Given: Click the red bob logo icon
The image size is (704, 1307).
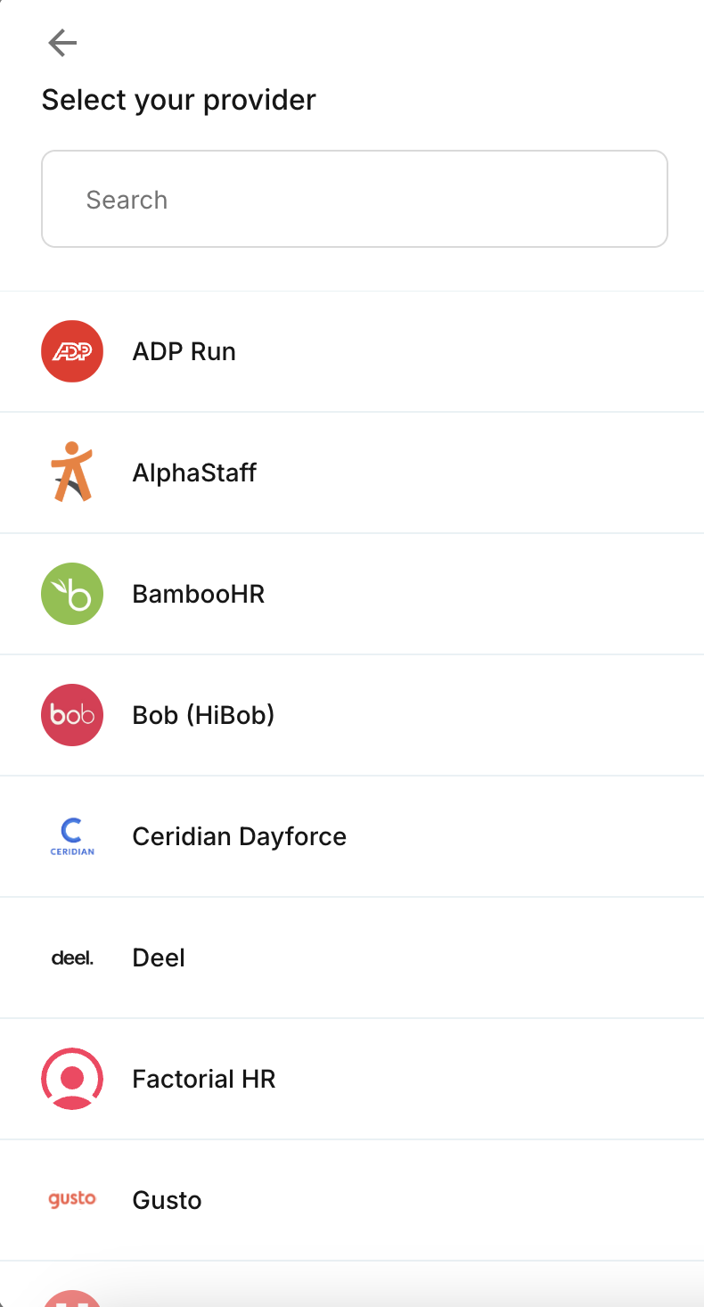Looking at the screenshot, I should pos(72,715).
